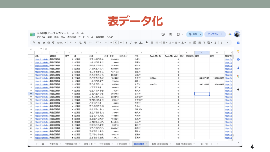
Task: Open the functions sigma menu
Action: click(x=215, y=43)
